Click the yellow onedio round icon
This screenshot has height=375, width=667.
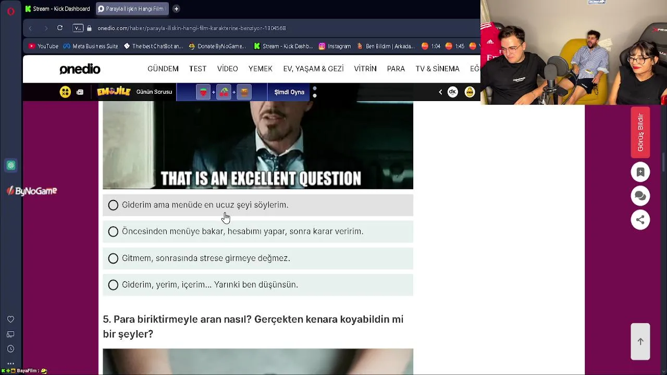click(470, 92)
